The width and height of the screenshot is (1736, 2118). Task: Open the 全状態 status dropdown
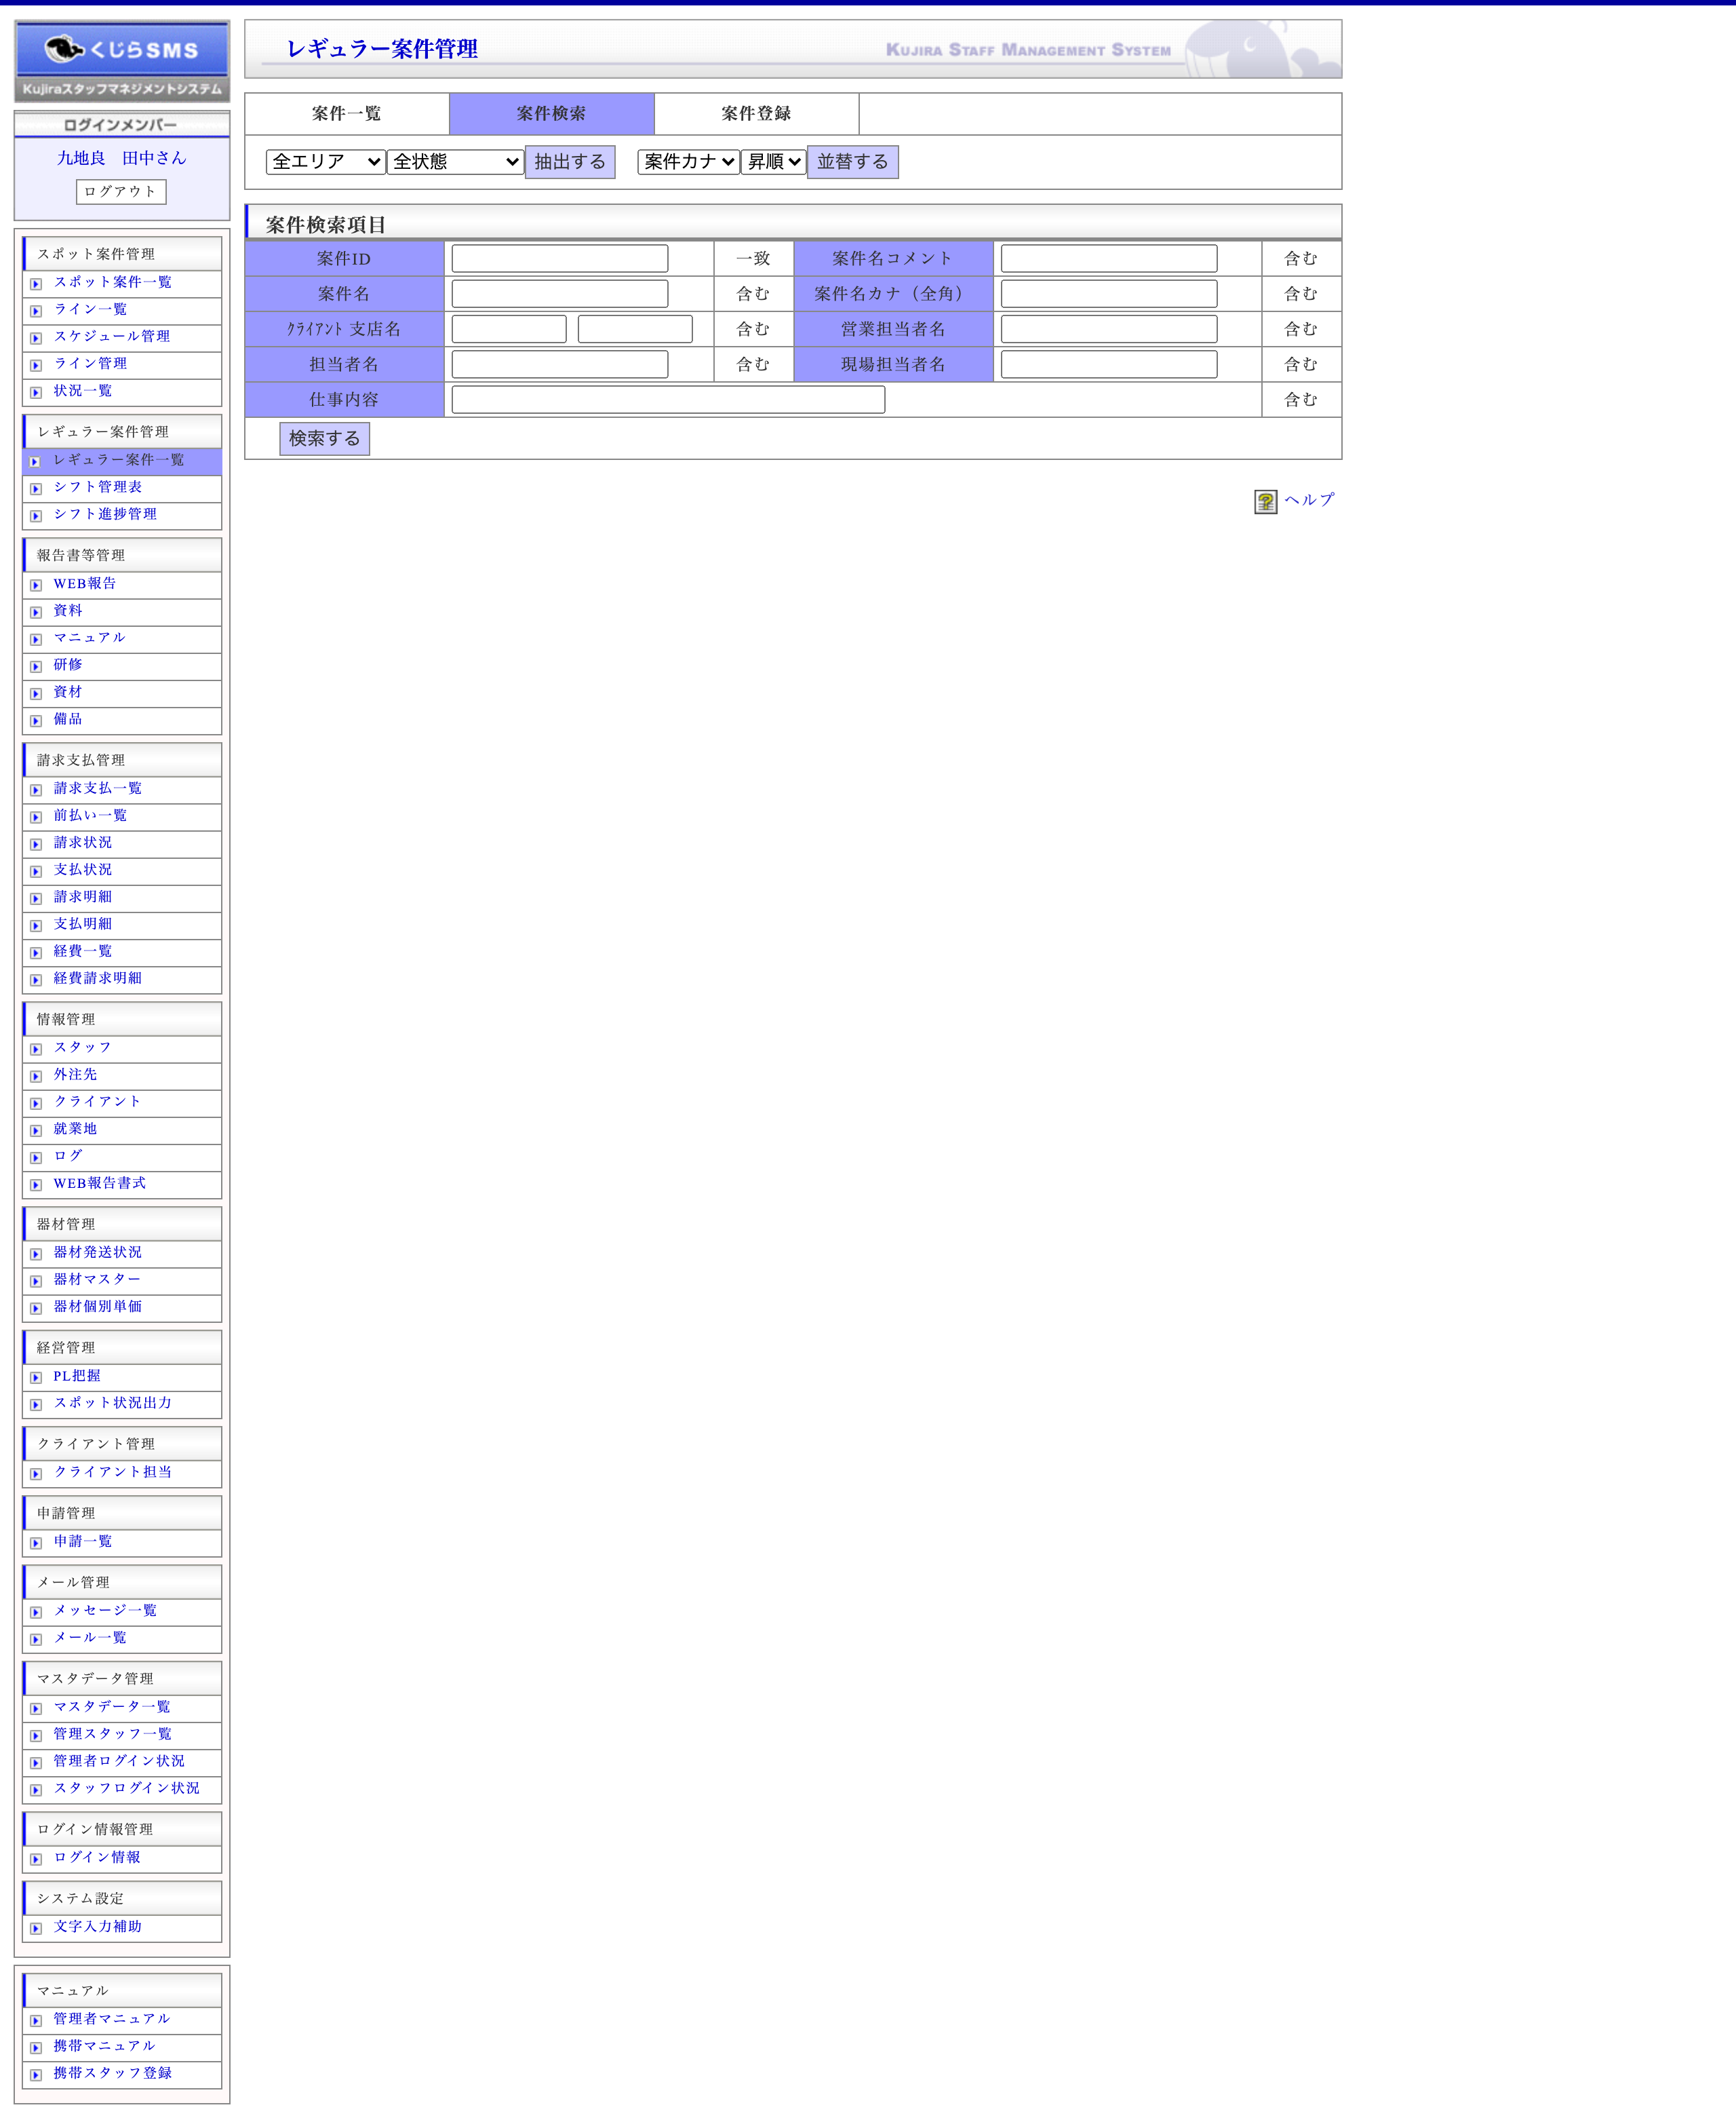[455, 161]
